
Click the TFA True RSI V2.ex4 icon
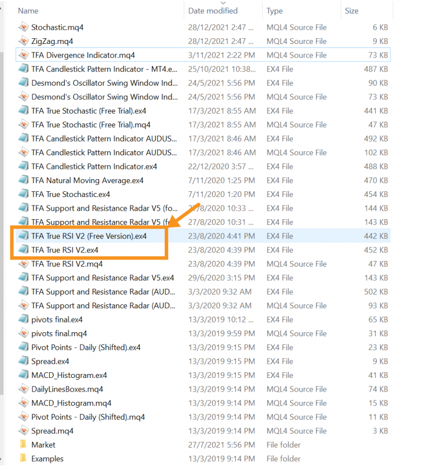click(x=23, y=250)
